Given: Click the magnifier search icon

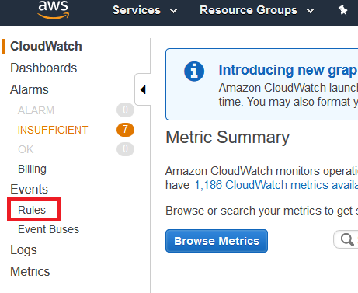Looking at the screenshot, I should (x=347, y=239).
